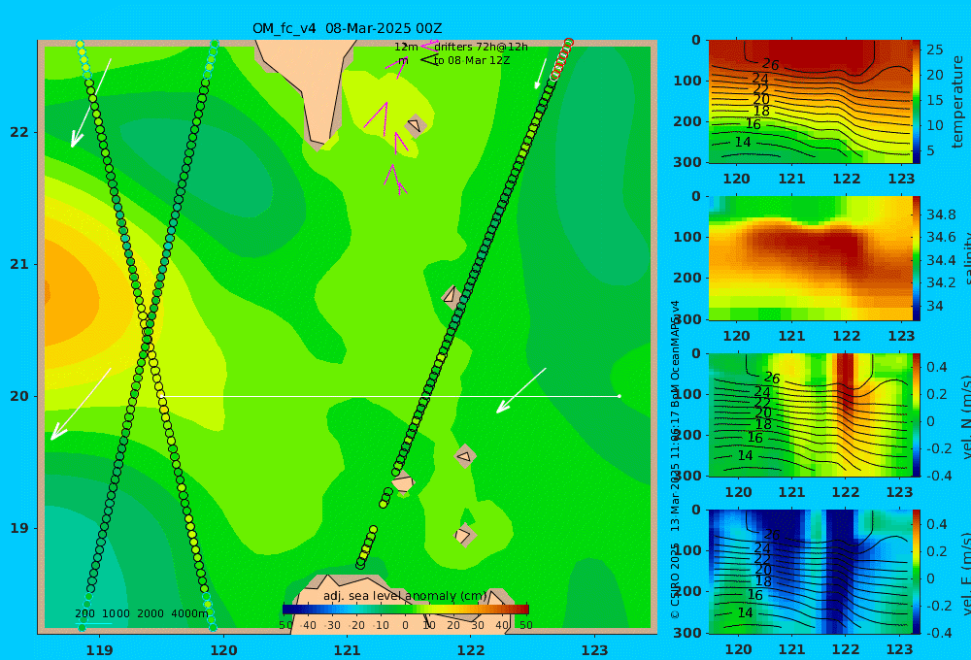Click the sea level anomaly colorbar
The height and width of the screenshot is (660, 971).
coord(406,610)
